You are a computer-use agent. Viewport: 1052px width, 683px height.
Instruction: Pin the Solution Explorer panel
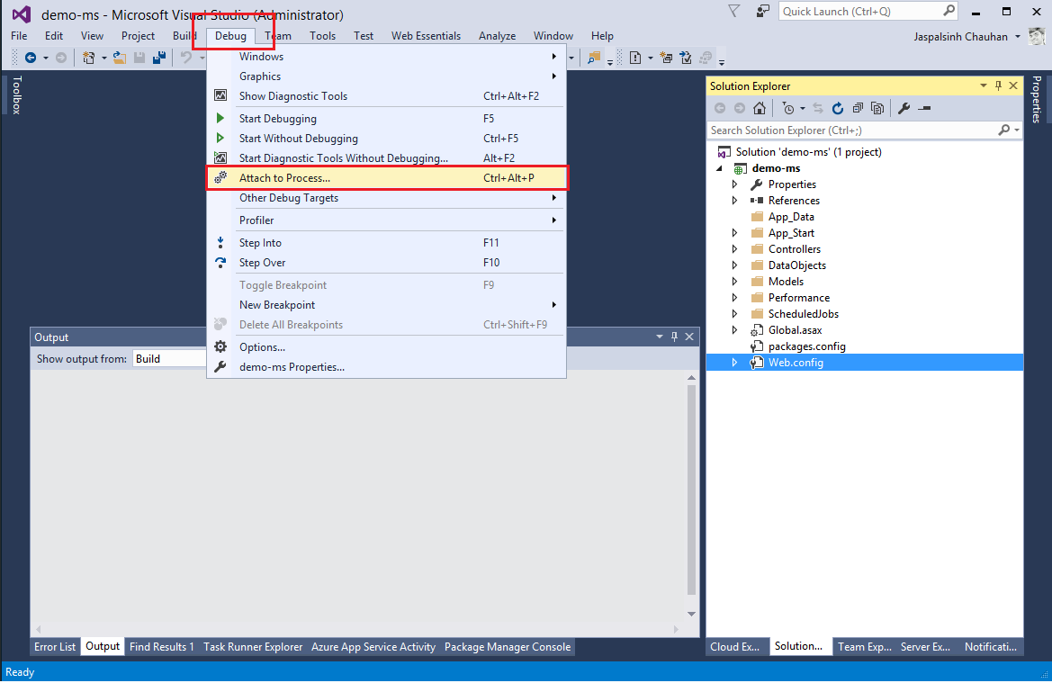pos(998,85)
